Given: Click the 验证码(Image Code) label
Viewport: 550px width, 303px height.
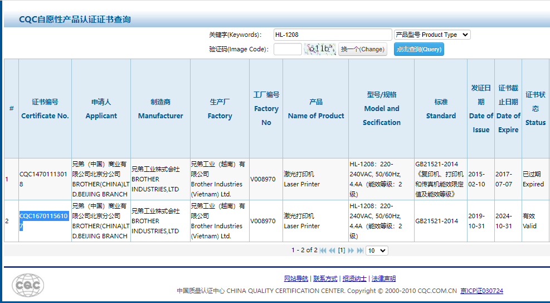Looking at the screenshot, I should (x=239, y=49).
